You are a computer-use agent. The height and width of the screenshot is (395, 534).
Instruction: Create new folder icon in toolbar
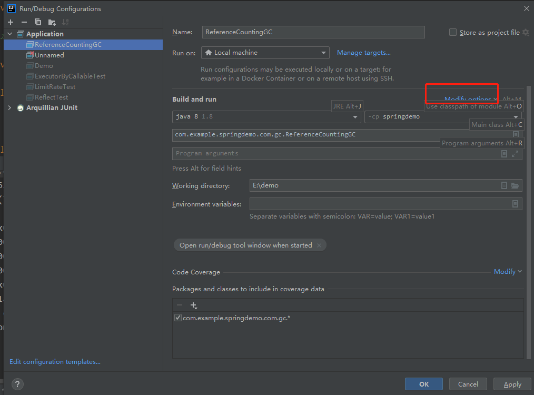coord(52,23)
